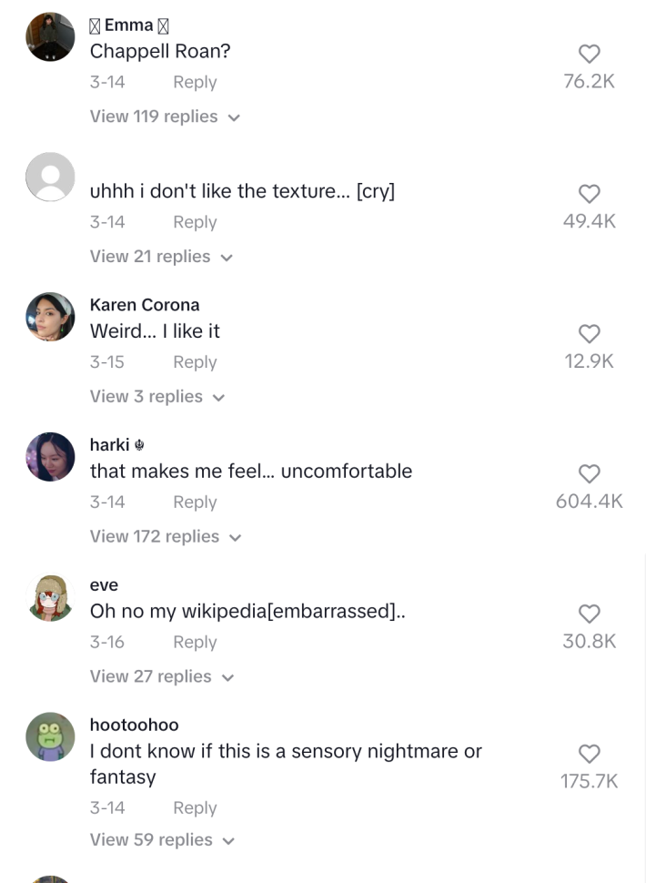Reply to eve's comment

(x=195, y=642)
